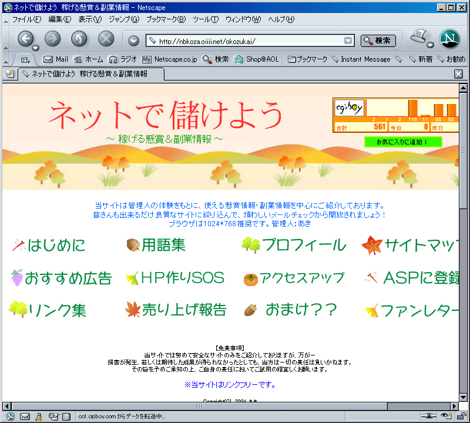This screenshot has width=470, height=423.
Task: Select the ネットで儲けよう tab
Action: pos(91,74)
